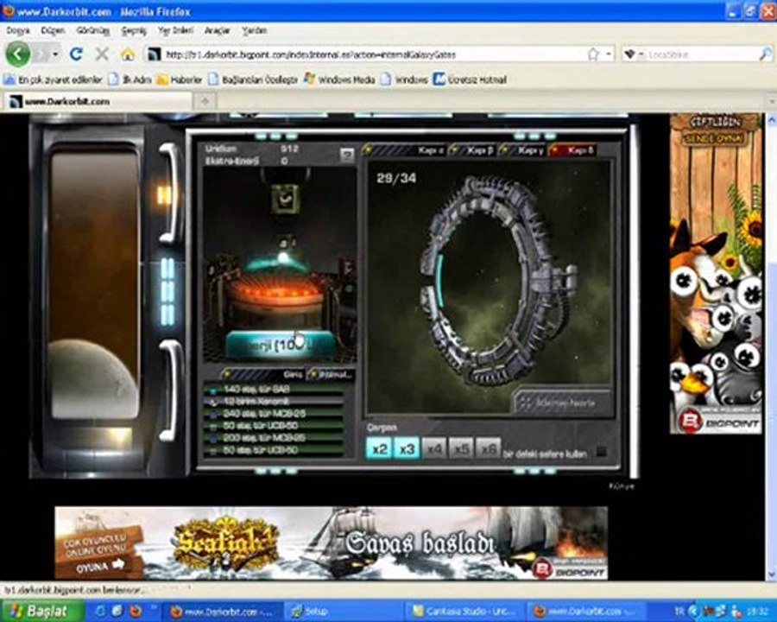Open the Görünüm menu

point(92,31)
